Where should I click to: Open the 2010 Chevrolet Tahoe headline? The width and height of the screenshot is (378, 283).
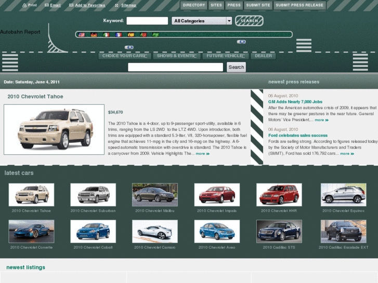(x=35, y=97)
